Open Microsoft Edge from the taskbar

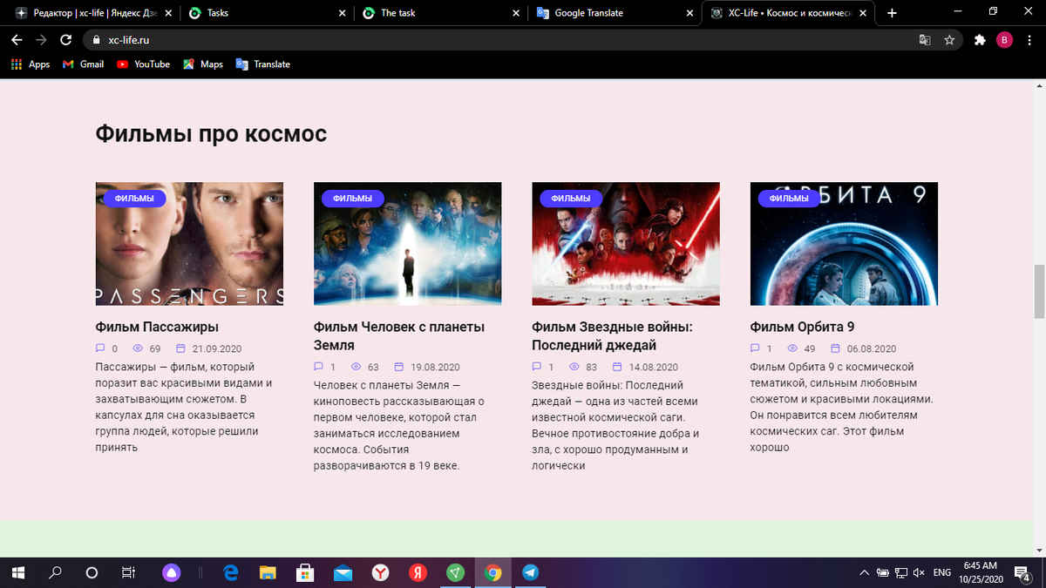point(231,572)
